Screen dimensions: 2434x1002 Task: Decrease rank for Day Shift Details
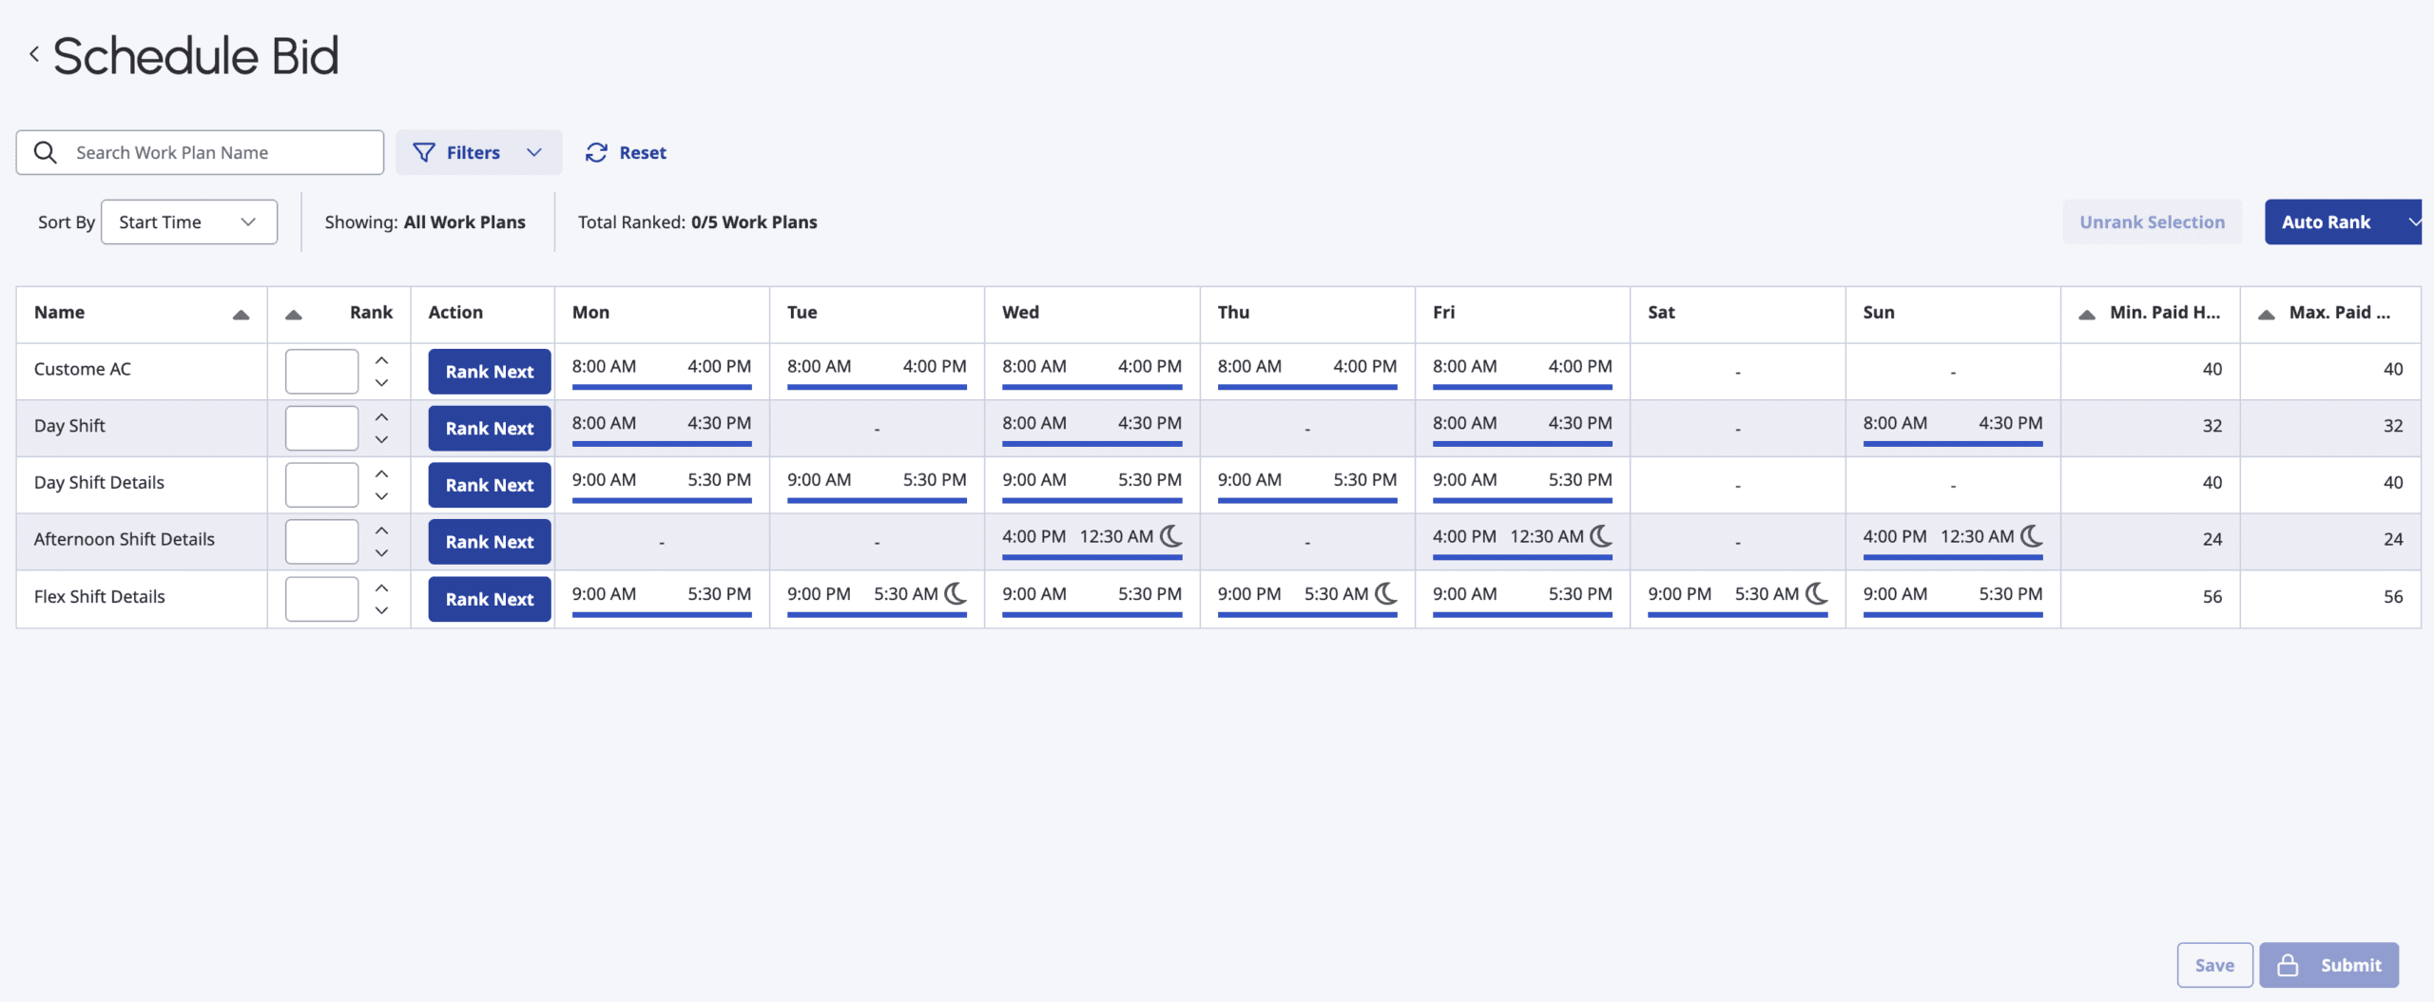[x=381, y=496]
